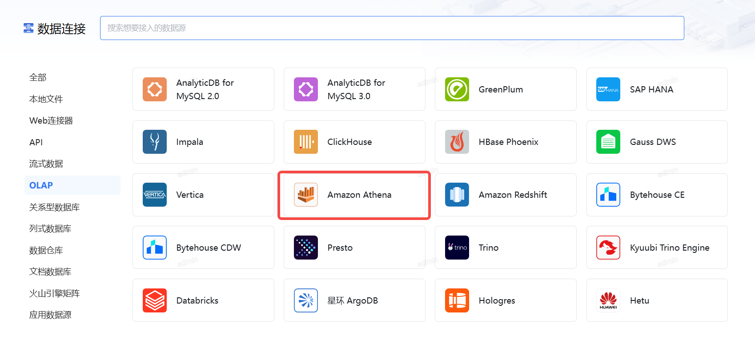Screen dimensions: 755x340
Task: Click the GreenPlum green logo icon
Action: [457, 89]
